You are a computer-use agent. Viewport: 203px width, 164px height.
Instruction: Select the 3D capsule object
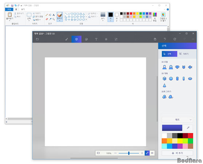(x=184, y=79)
